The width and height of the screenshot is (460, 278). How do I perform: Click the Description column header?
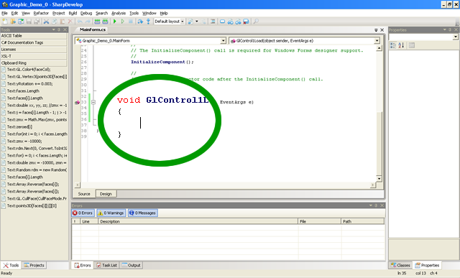tap(198, 221)
